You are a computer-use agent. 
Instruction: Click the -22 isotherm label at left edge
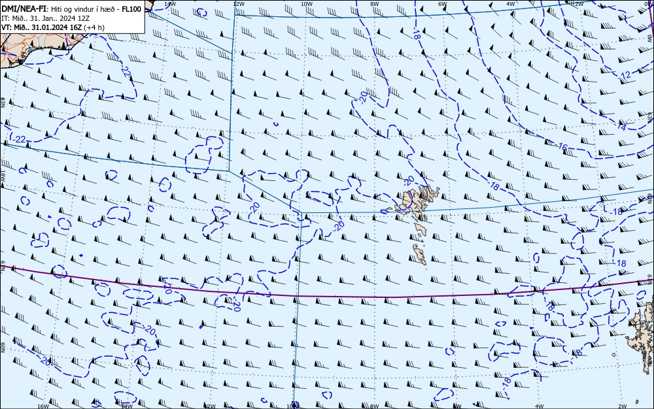19,139
